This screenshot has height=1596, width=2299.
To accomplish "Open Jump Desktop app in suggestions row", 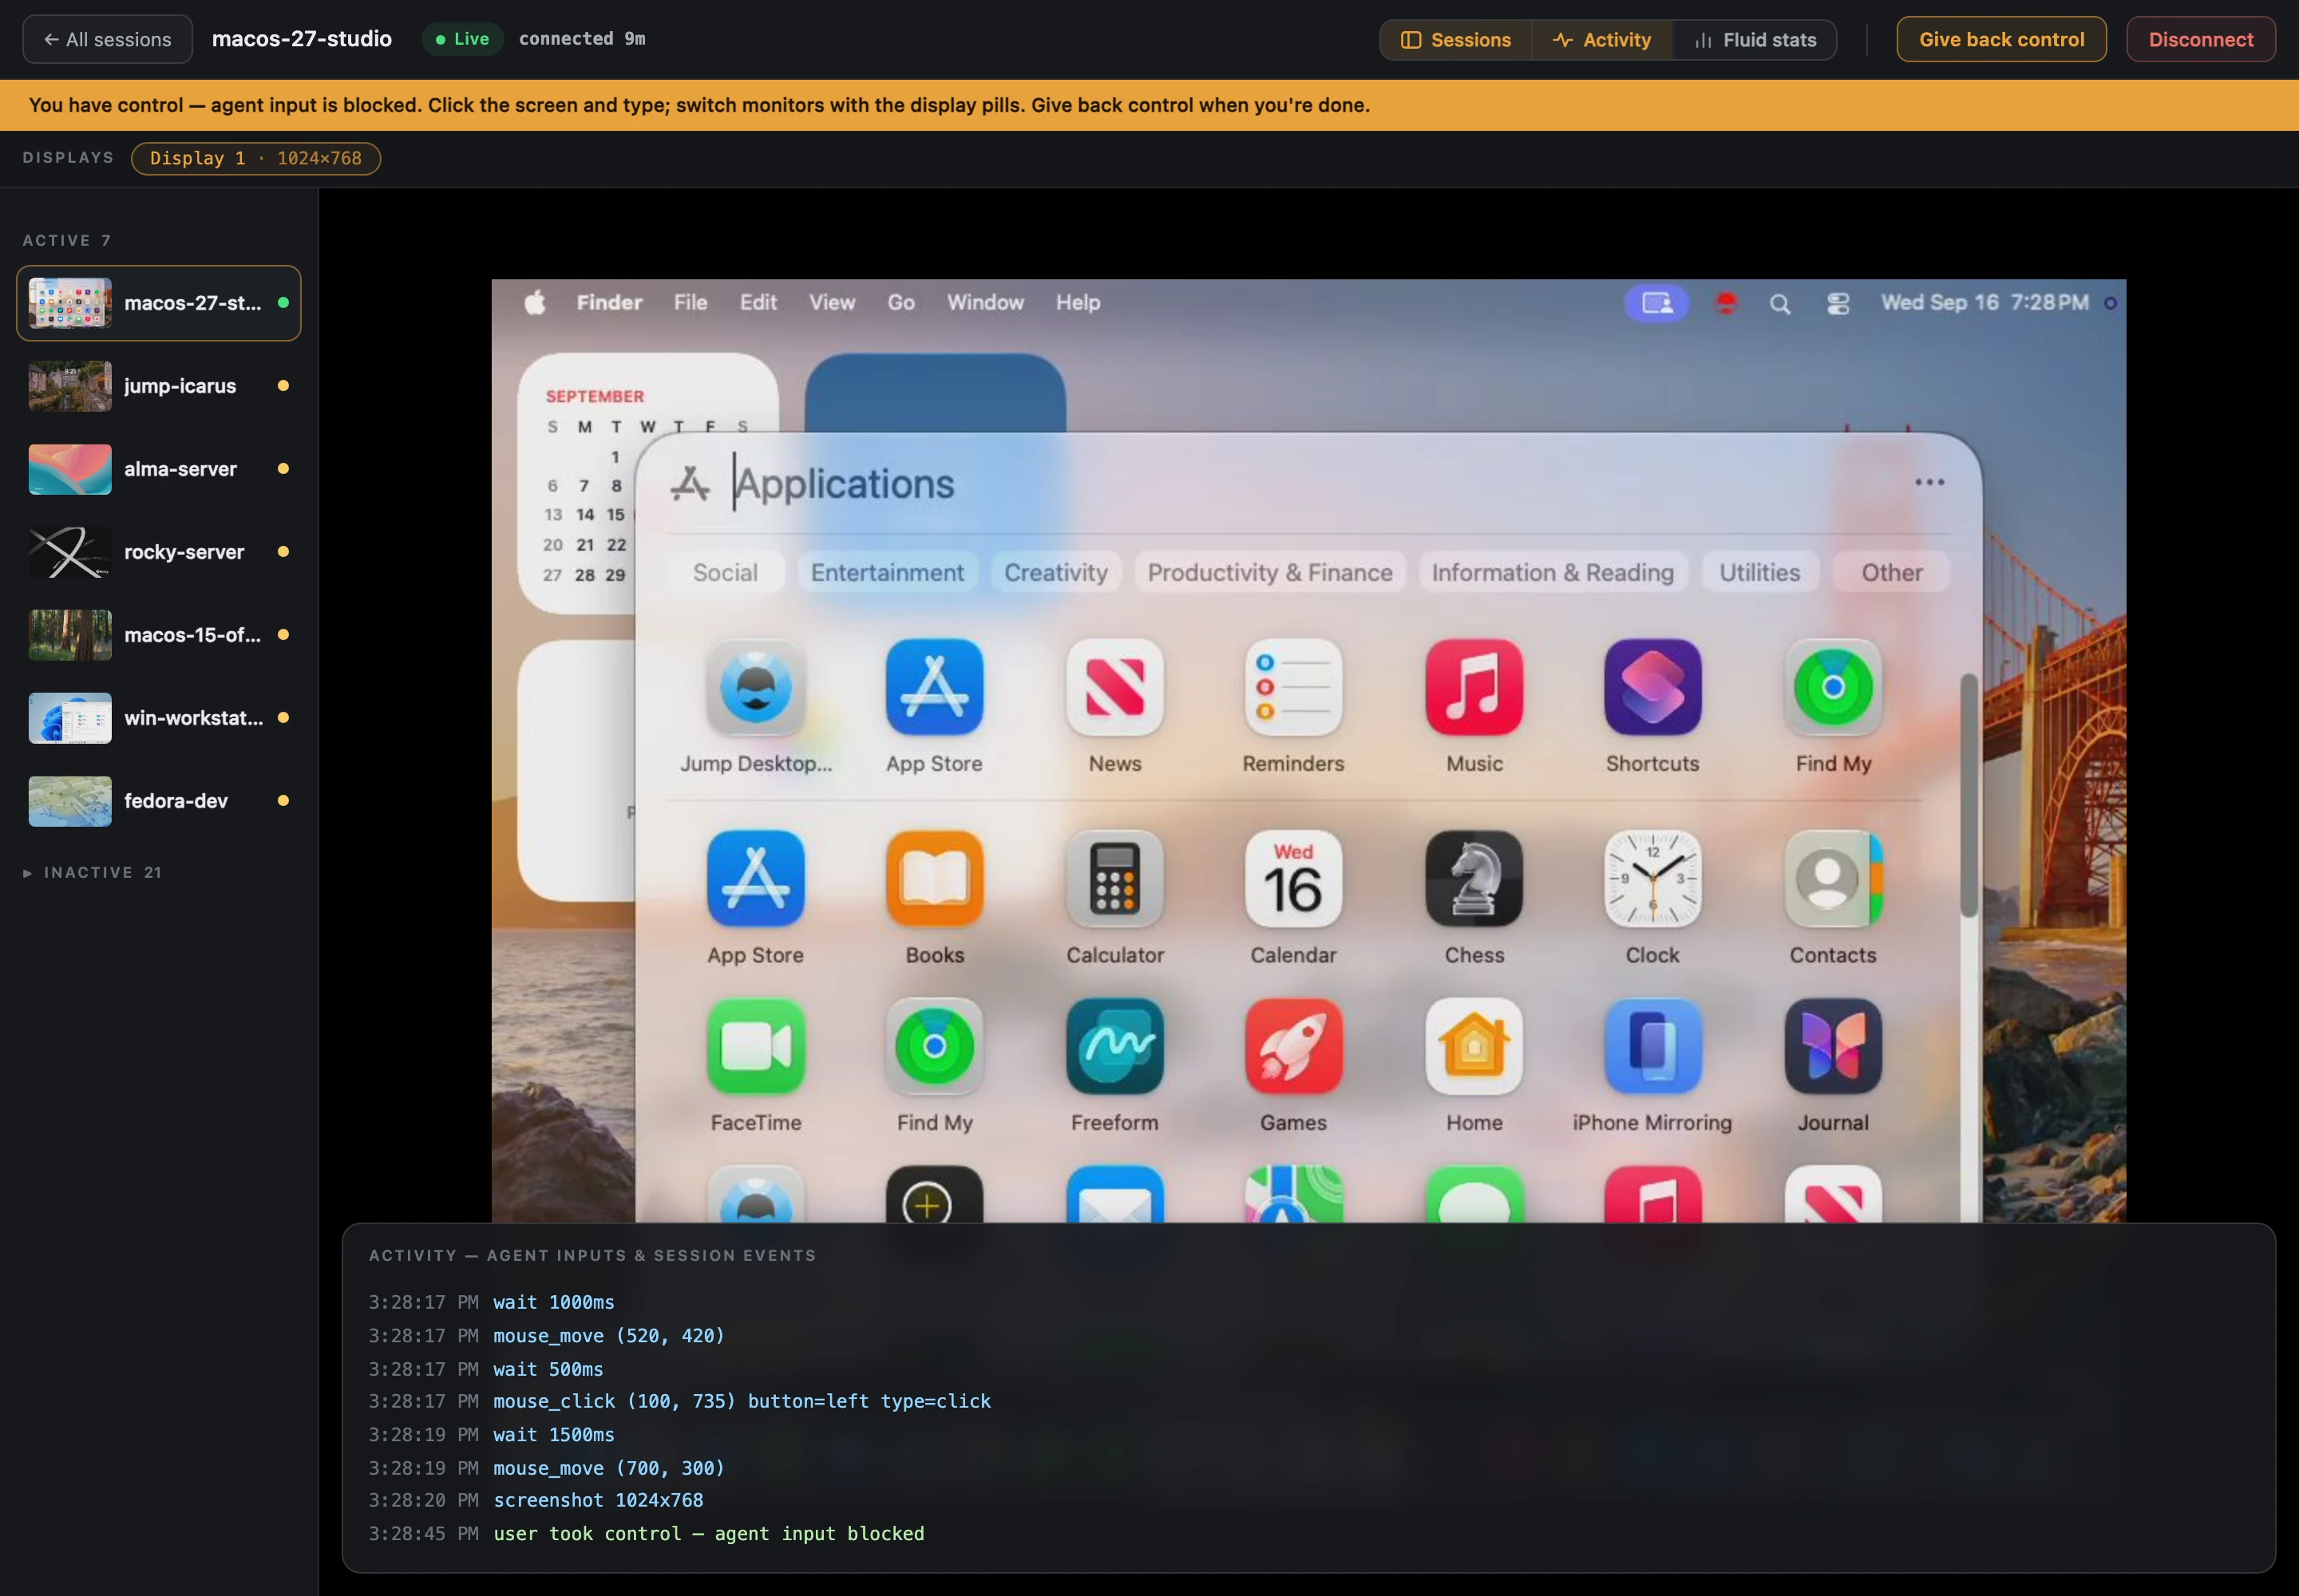I will tap(755, 688).
